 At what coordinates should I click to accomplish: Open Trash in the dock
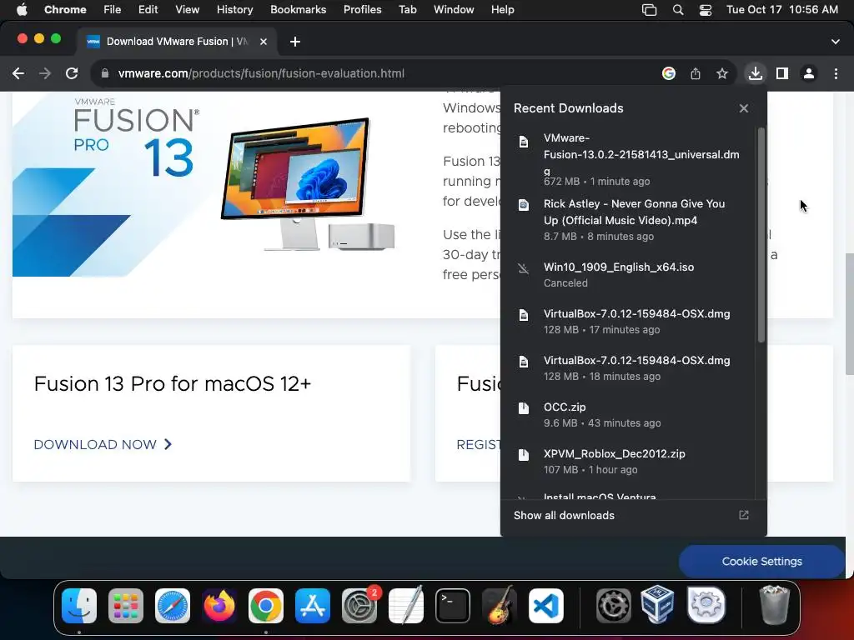pos(774,604)
